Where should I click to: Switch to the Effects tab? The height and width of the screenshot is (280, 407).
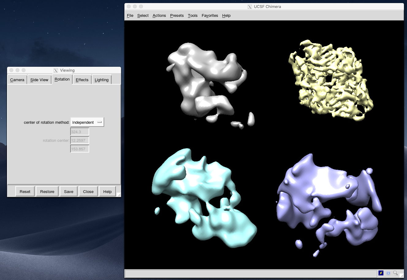[82, 80]
